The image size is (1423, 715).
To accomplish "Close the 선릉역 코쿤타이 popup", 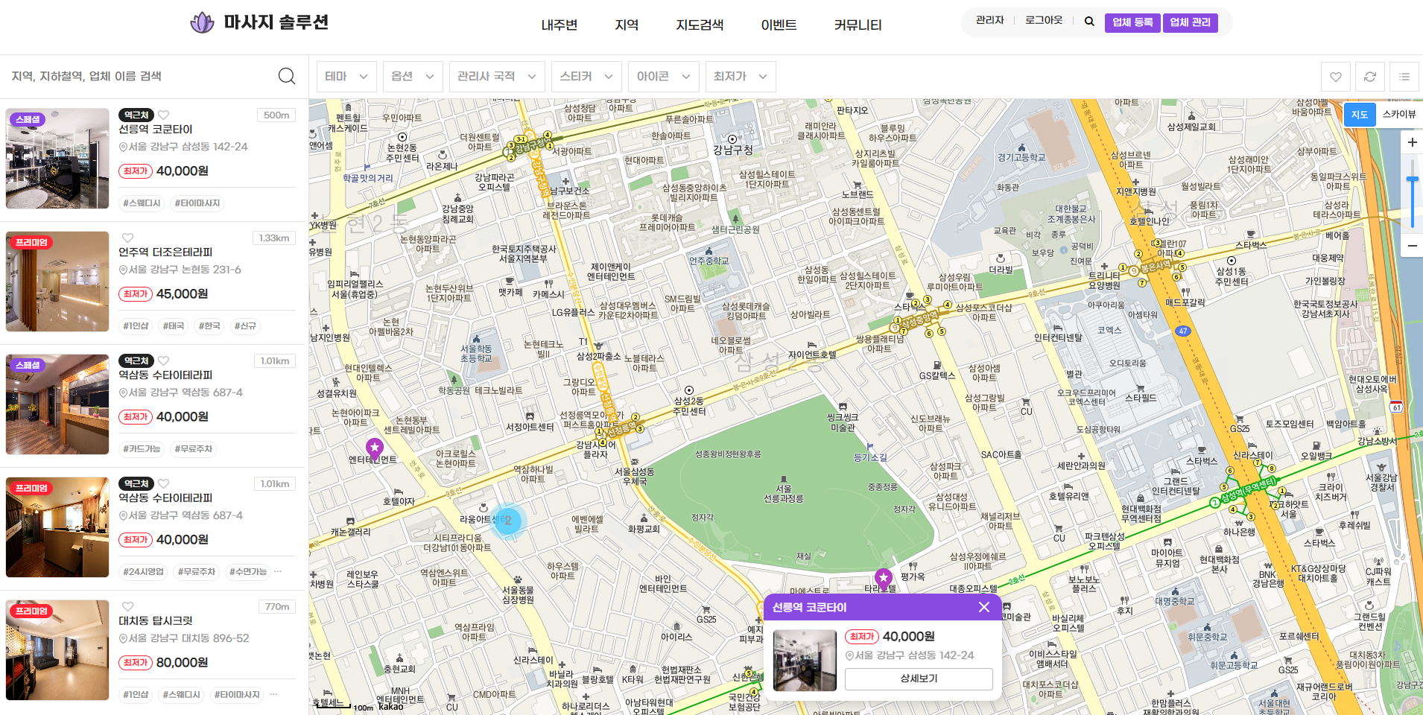I will tap(983, 607).
